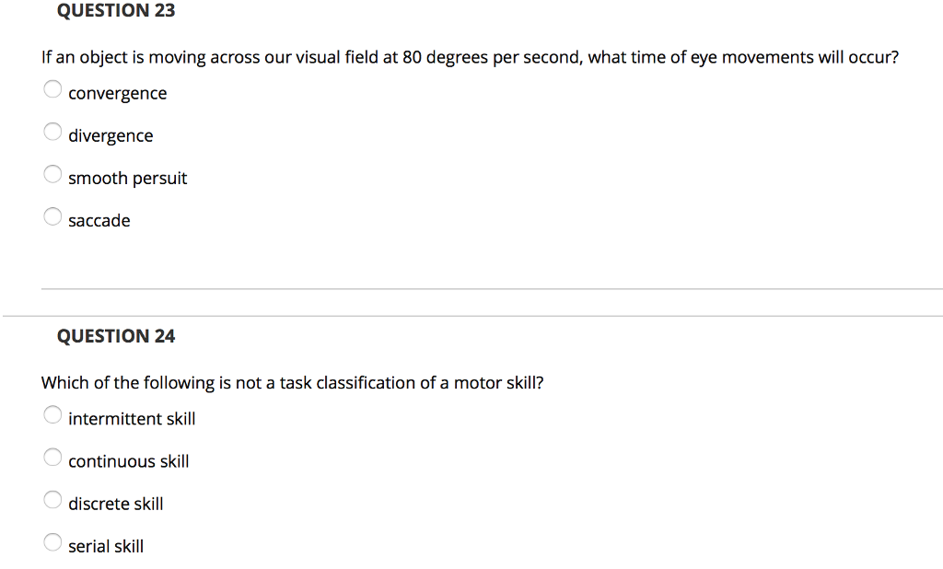
Task: Select the serial skill radio button
Action: 52,541
